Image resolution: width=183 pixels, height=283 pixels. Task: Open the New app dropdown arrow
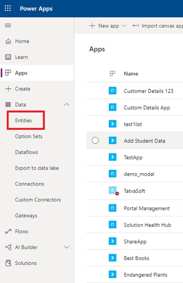point(125,26)
